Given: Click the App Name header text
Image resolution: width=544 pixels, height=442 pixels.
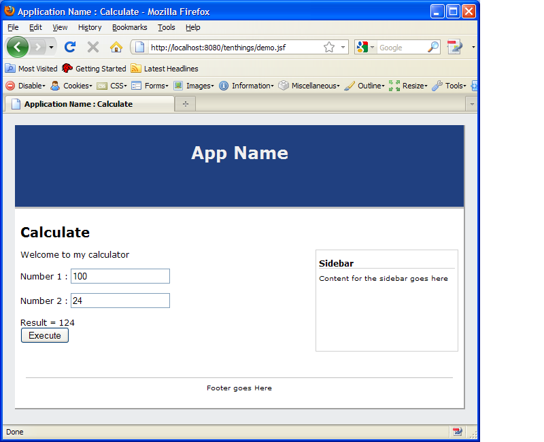Looking at the screenshot, I should 239,153.
